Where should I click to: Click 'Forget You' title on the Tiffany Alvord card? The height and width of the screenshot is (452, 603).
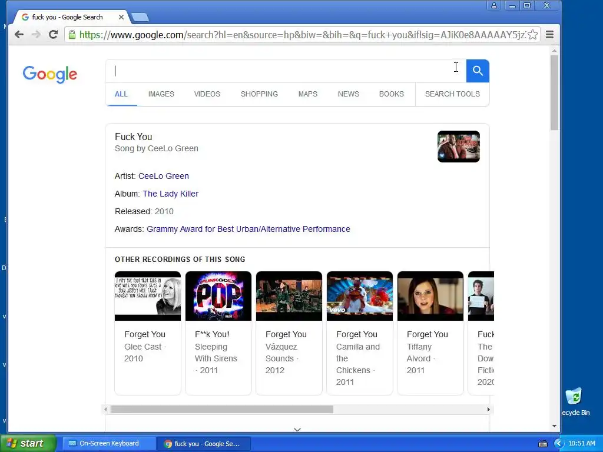pos(428,334)
